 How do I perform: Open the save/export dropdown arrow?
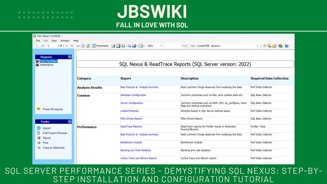point(137,46)
